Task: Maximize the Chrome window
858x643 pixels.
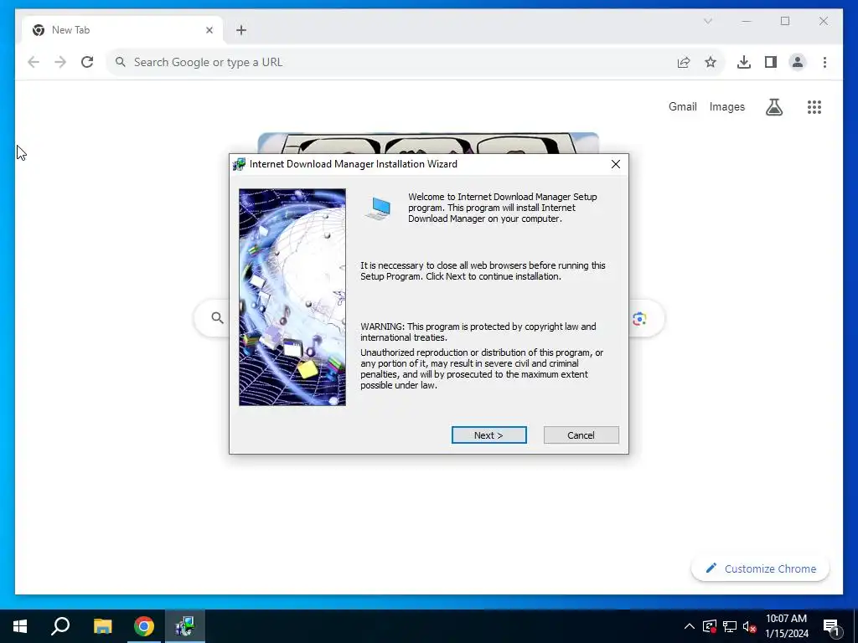Action: (785, 21)
